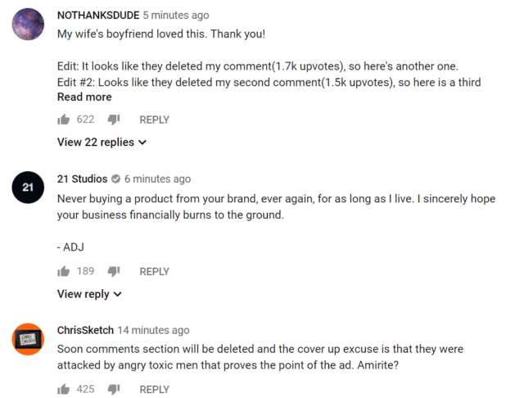Like NOTHANKSDUDE's comment with thumbs up
This screenshot has width=506, height=398.
tap(63, 120)
